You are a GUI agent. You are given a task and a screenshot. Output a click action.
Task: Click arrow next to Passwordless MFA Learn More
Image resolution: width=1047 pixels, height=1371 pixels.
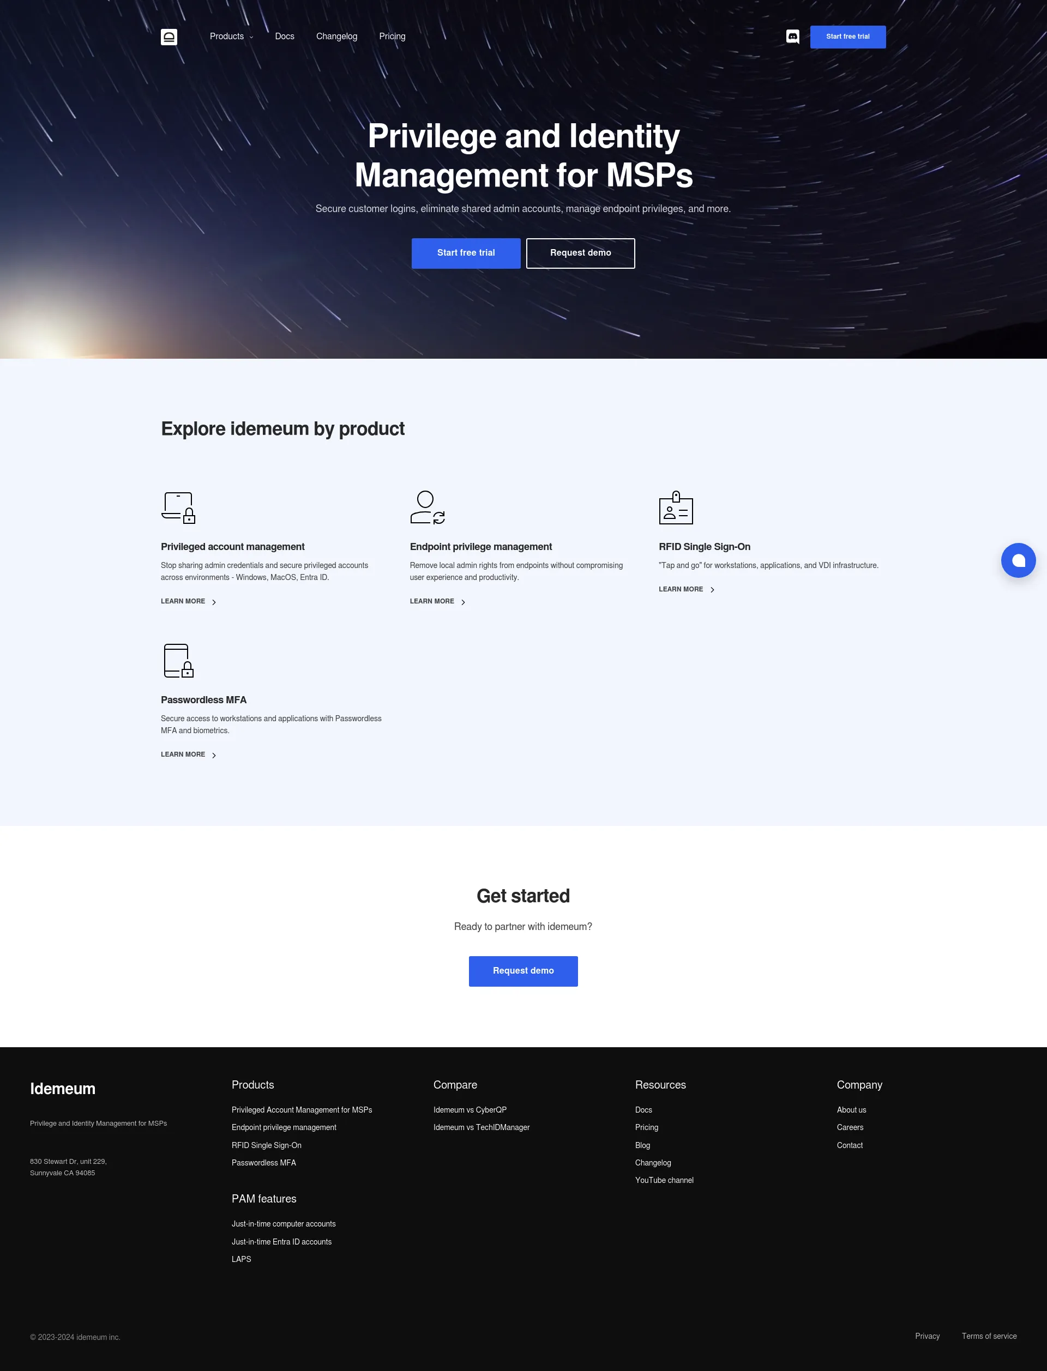tap(214, 755)
